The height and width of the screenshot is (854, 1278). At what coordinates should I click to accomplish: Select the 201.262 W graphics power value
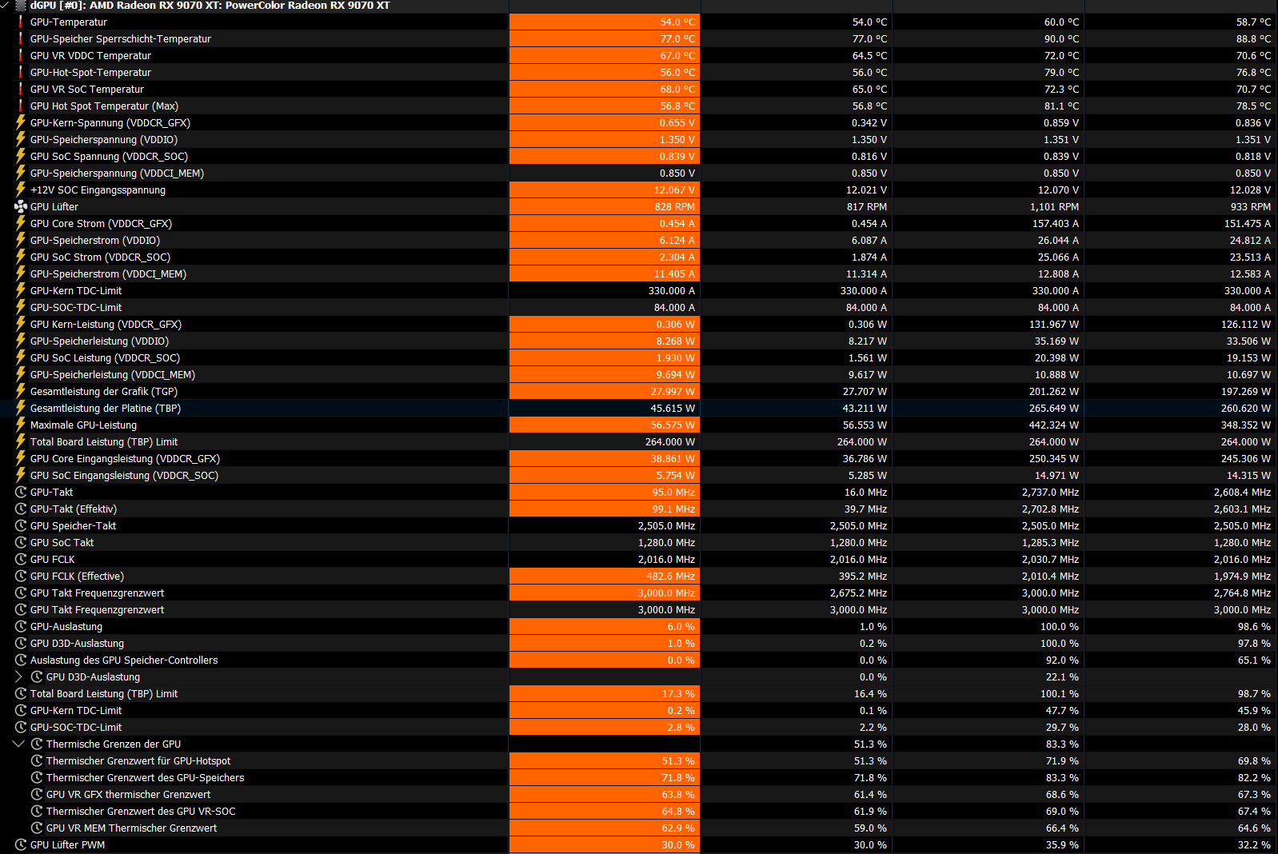point(1054,391)
